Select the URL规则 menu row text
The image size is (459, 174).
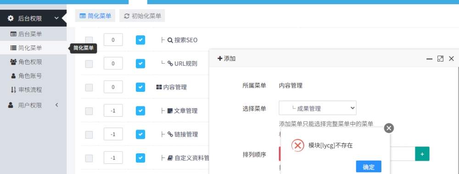(186, 63)
